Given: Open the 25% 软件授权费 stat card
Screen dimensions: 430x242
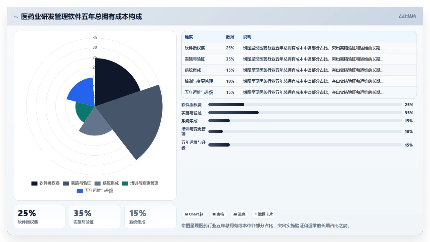Looking at the screenshot, I should click(39, 216).
